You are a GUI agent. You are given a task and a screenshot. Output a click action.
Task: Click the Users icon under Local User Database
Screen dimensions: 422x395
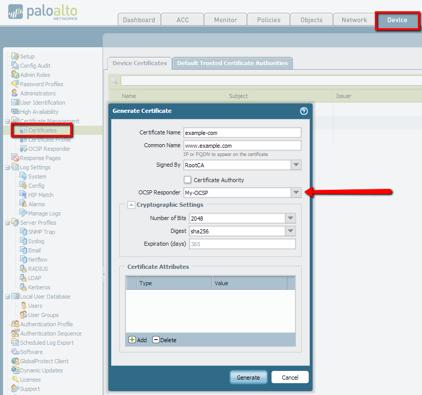click(x=24, y=306)
